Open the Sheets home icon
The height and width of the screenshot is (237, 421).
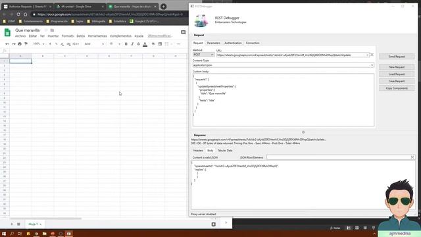7,32
